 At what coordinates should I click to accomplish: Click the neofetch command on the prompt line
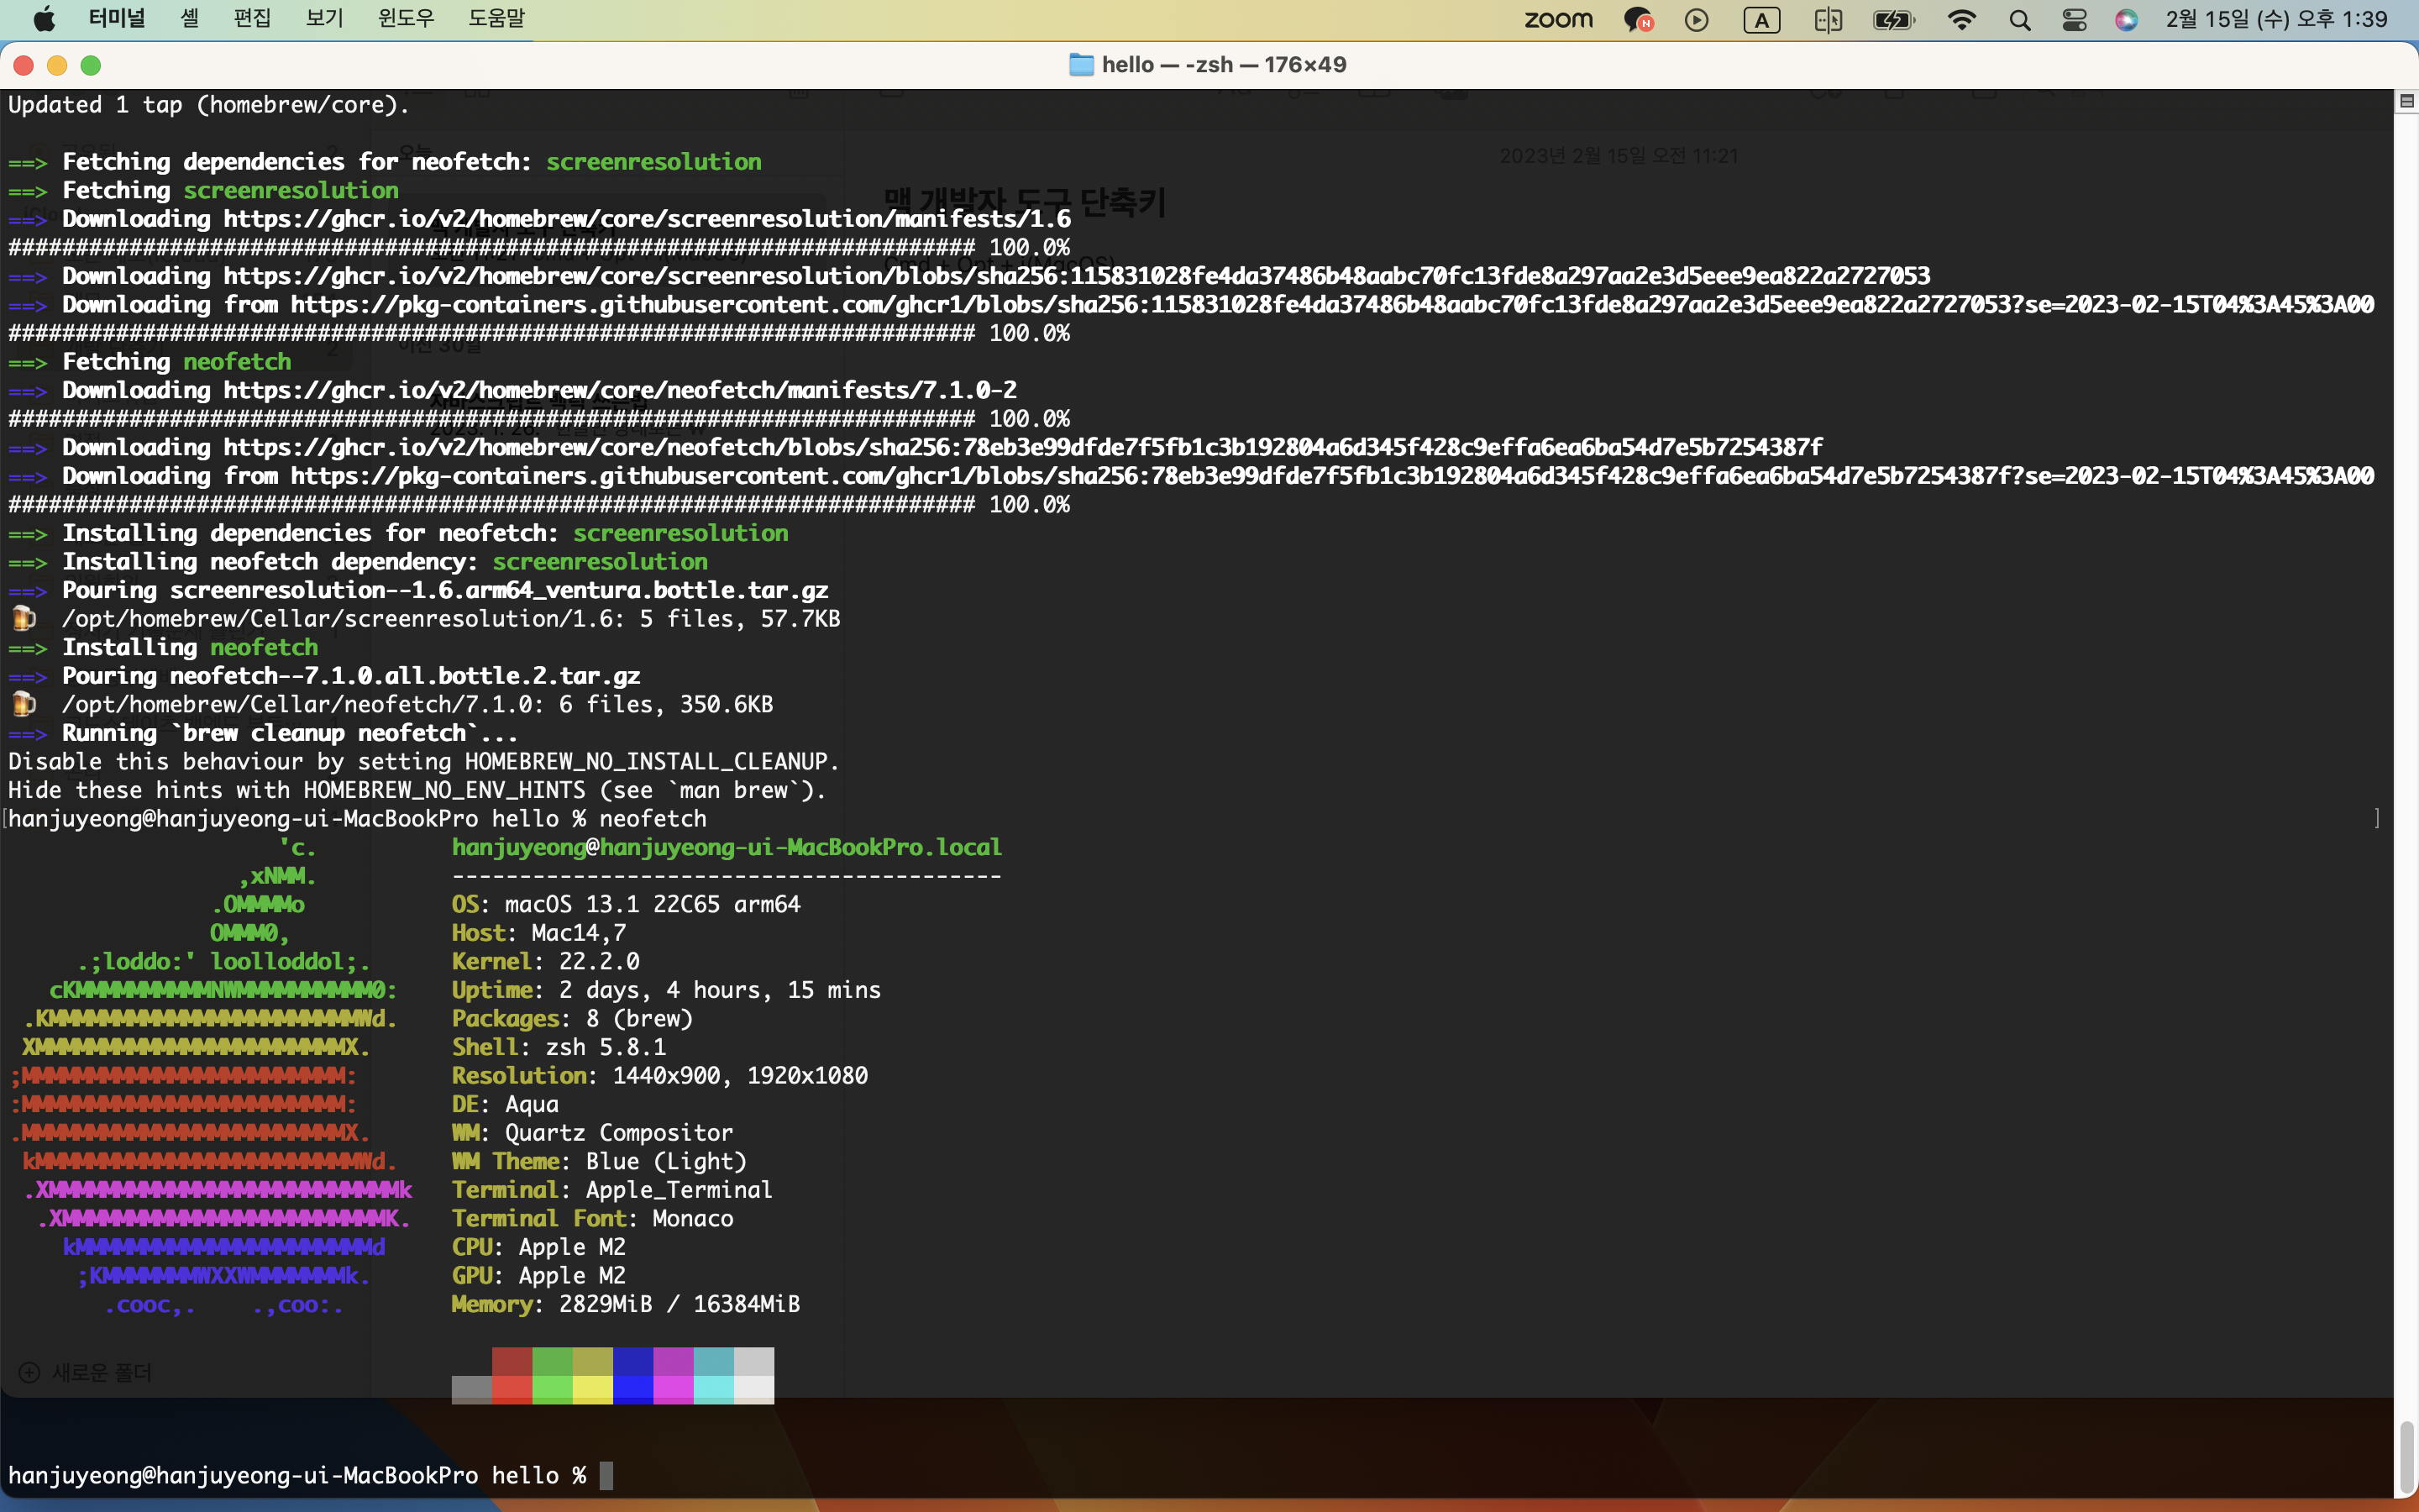[653, 818]
